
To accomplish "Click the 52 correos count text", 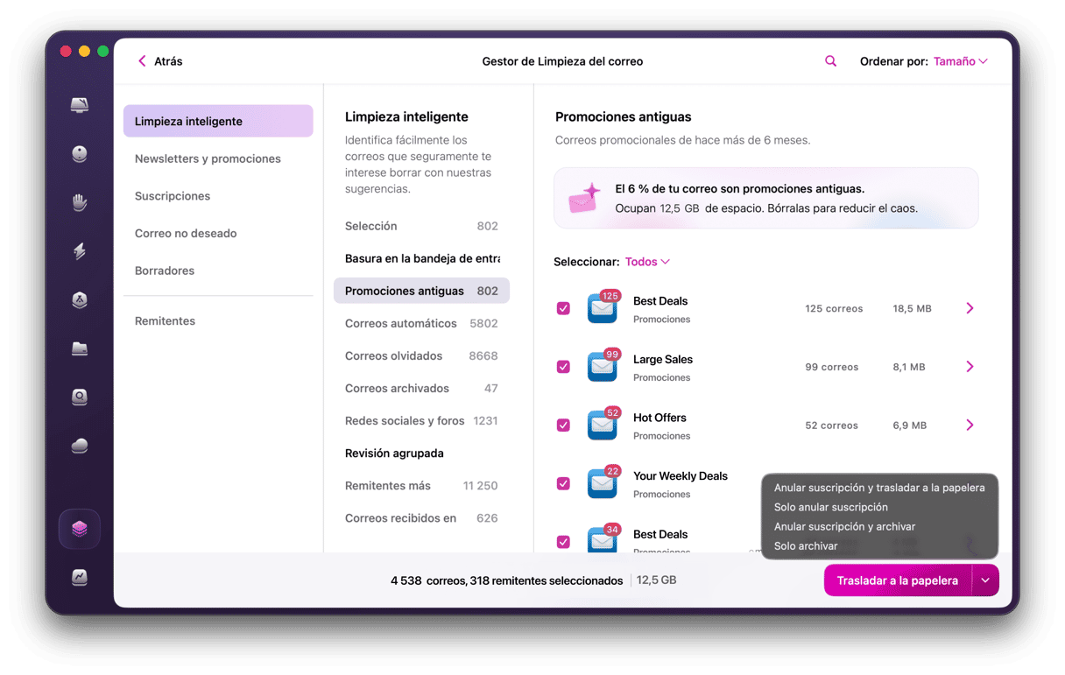I will (831, 425).
